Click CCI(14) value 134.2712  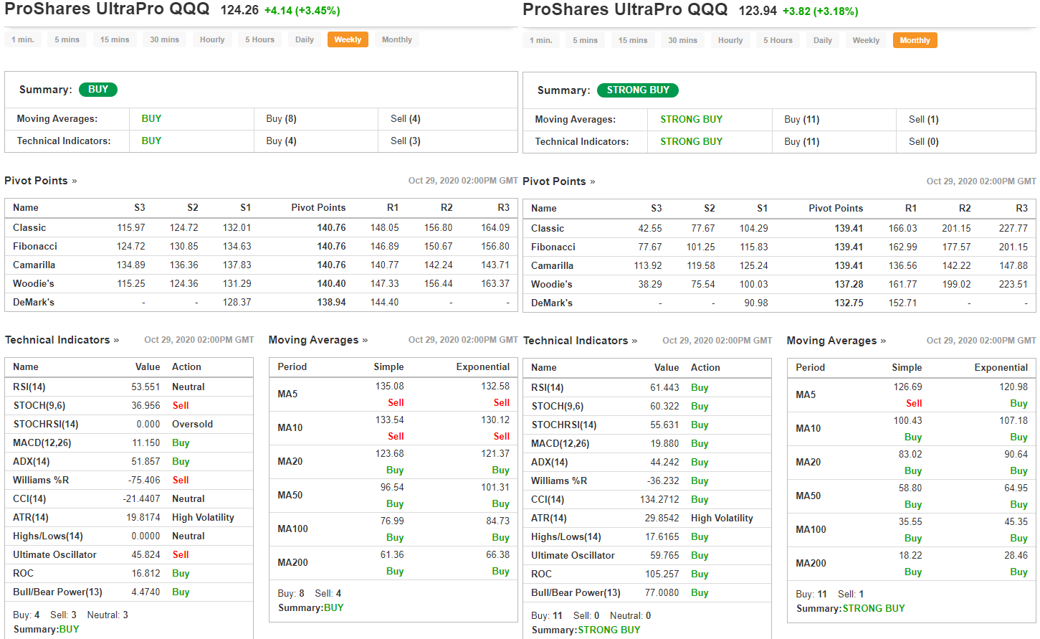659,499
